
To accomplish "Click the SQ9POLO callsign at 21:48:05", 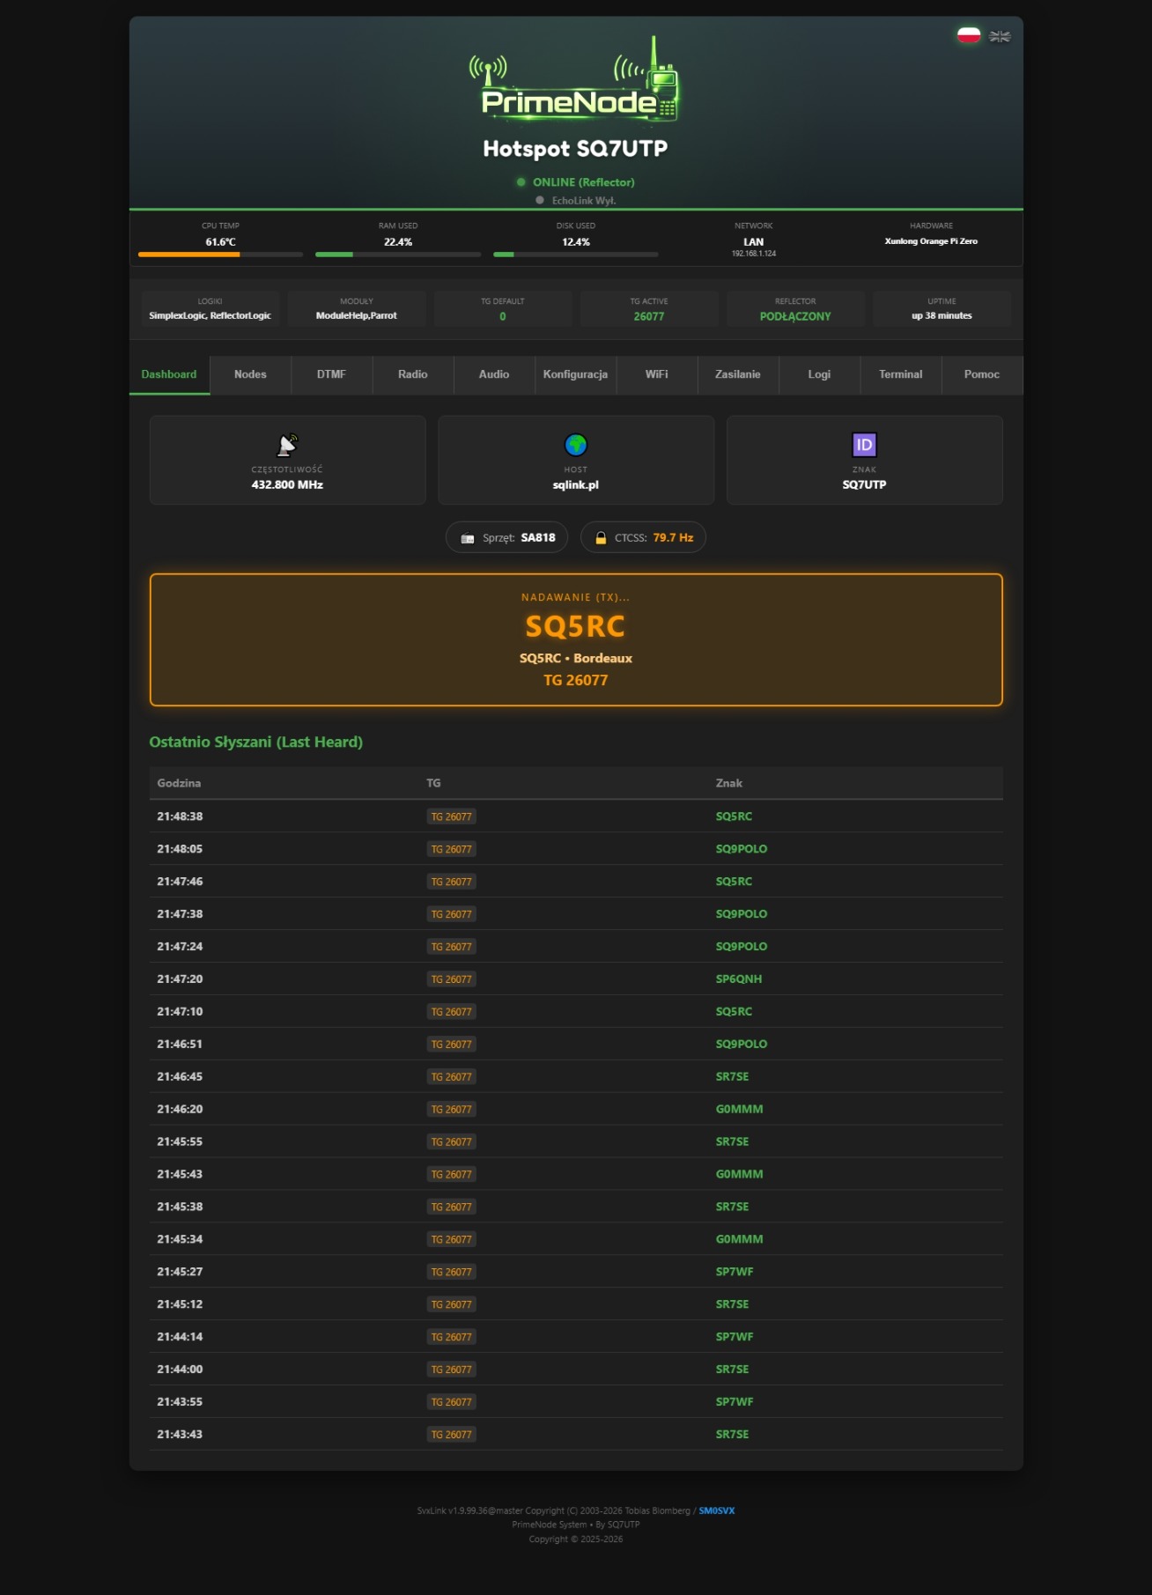I will coord(742,849).
